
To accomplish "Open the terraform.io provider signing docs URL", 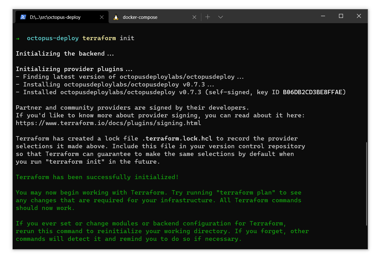I will (x=108, y=123).
